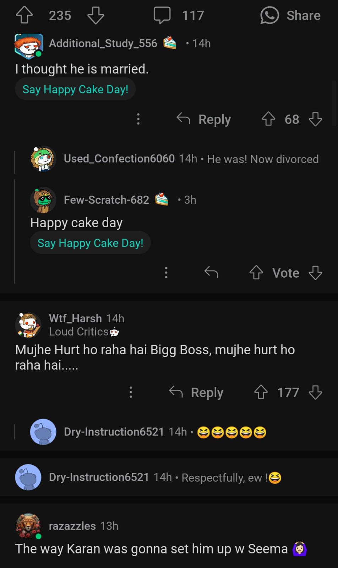338x568 pixels.
Task: Tap reply arrow on Few-Scratch-682's comment
Action: click(x=211, y=273)
